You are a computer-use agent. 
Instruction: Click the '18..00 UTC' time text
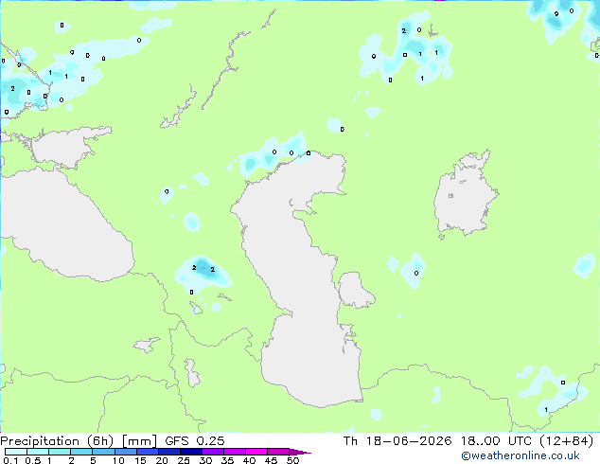(497, 441)
